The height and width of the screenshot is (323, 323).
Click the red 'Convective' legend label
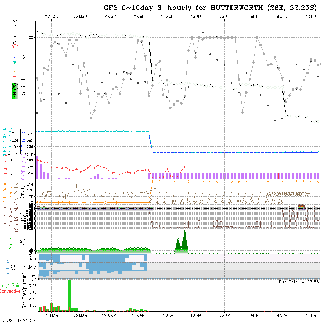click(10, 291)
